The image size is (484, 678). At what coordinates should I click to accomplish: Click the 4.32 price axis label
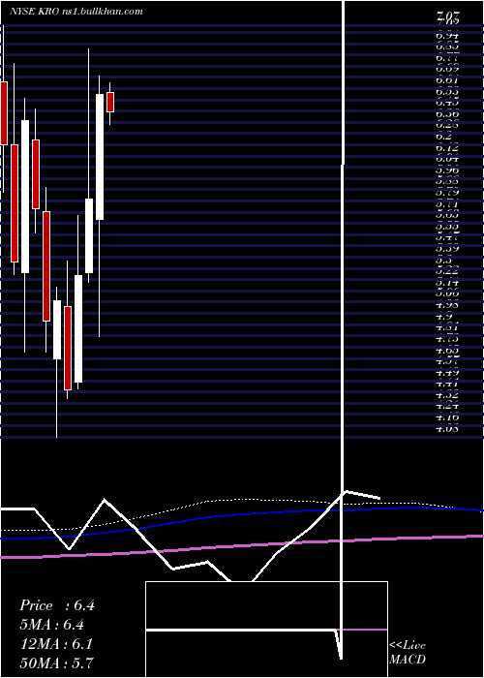(x=447, y=395)
